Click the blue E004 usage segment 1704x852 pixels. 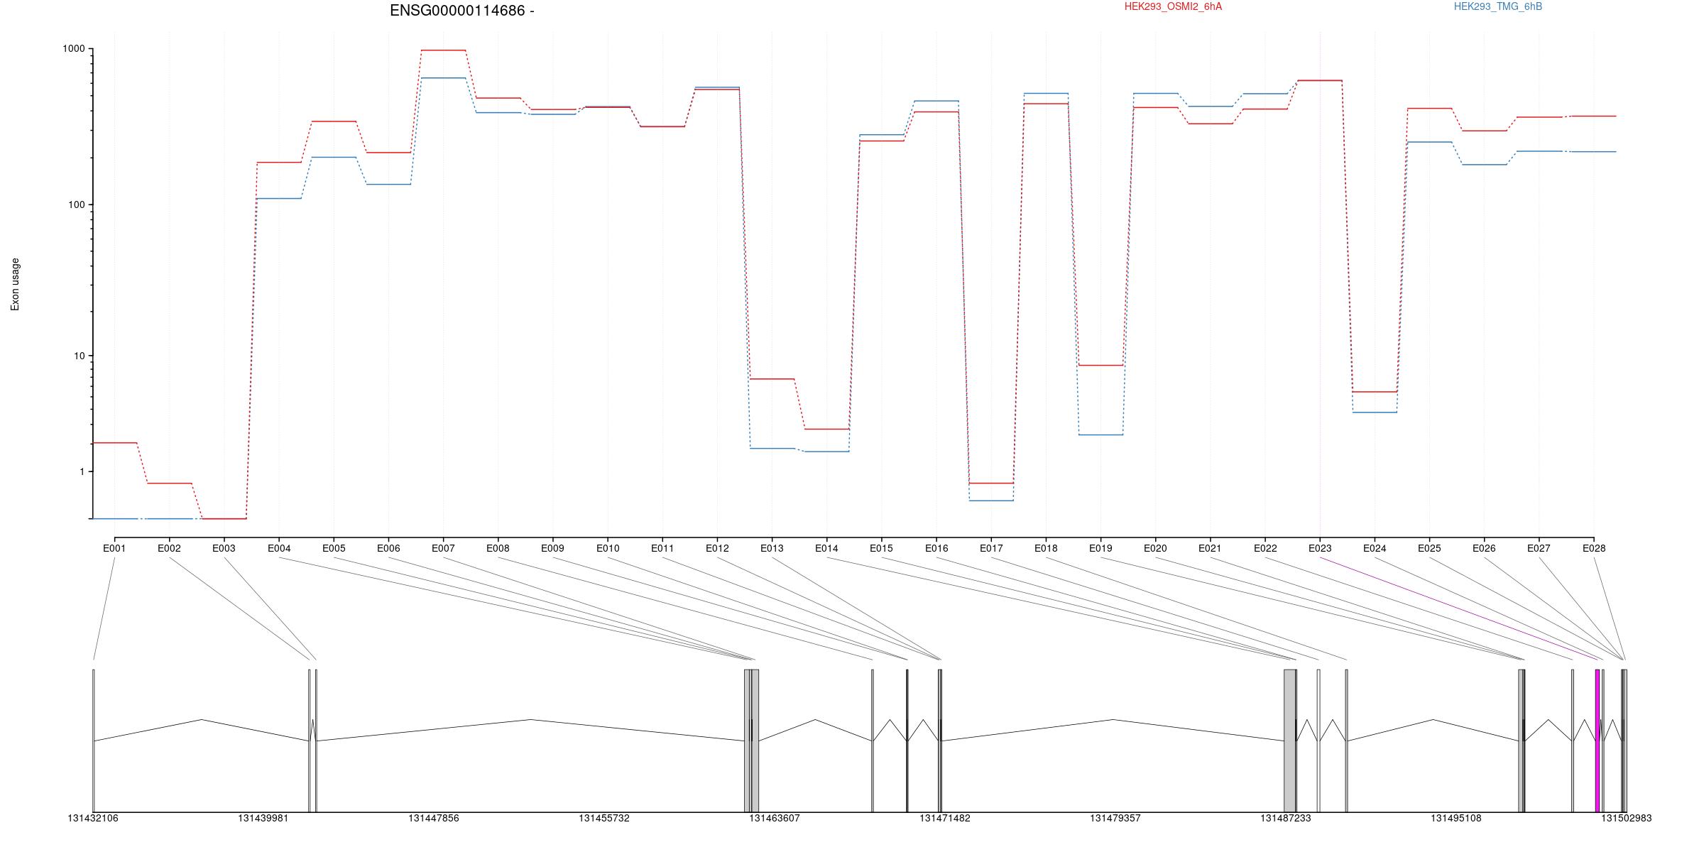click(x=279, y=199)
